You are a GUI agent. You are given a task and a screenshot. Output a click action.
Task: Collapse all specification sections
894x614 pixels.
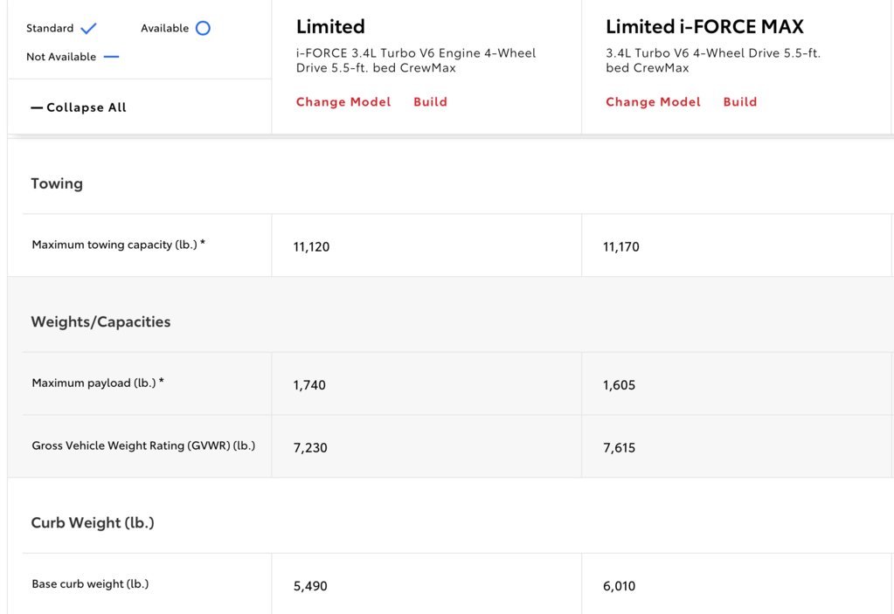pos(79,107)
